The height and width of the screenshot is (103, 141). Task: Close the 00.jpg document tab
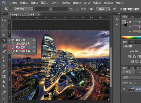point(39,14)
